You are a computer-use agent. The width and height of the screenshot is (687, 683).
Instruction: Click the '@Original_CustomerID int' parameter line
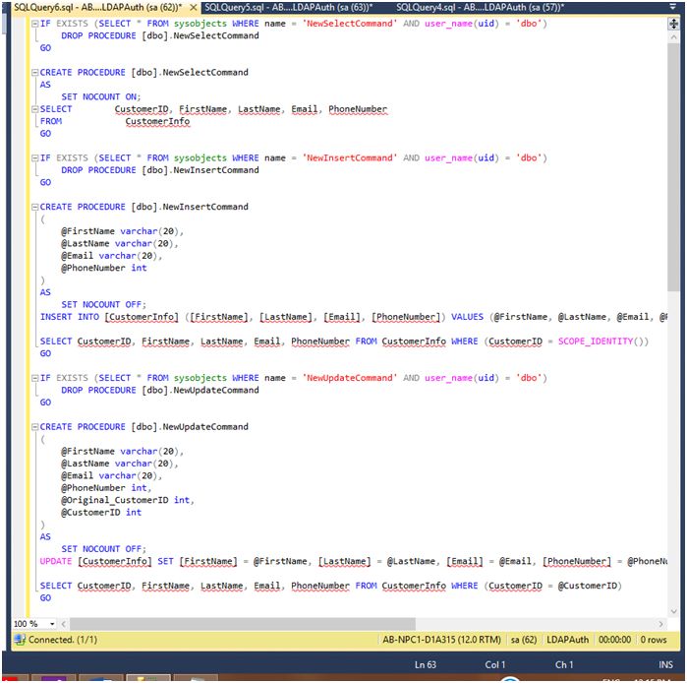(128, 500)
